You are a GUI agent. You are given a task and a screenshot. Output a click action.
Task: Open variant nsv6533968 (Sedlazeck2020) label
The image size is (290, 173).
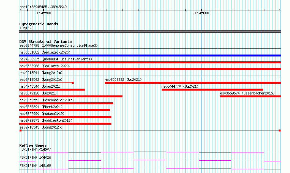point(45,66)
